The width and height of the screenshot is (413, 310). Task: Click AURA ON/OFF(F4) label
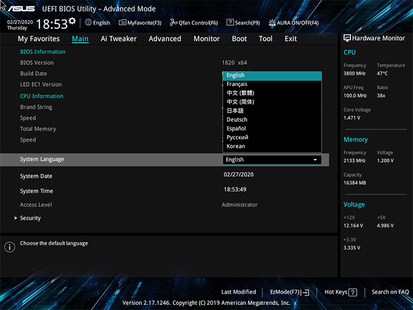tap(298, 22)
